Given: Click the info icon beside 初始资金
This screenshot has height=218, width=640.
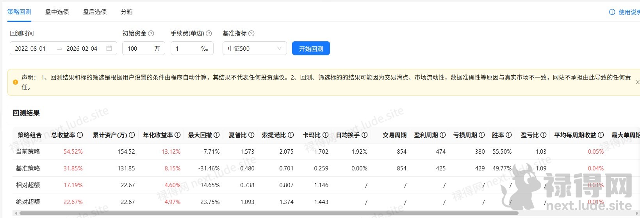Looking at the screenshot, I should coord(151,34).
